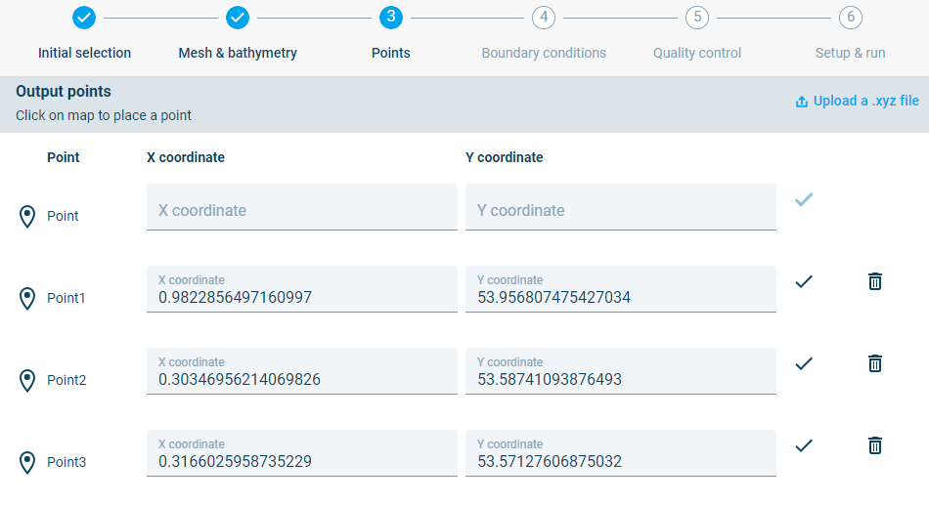The height and width of the screenshot is (505, 929).
Task: Confirm Point1 coordinates with checkmark
Action: (x=804, y=281)
